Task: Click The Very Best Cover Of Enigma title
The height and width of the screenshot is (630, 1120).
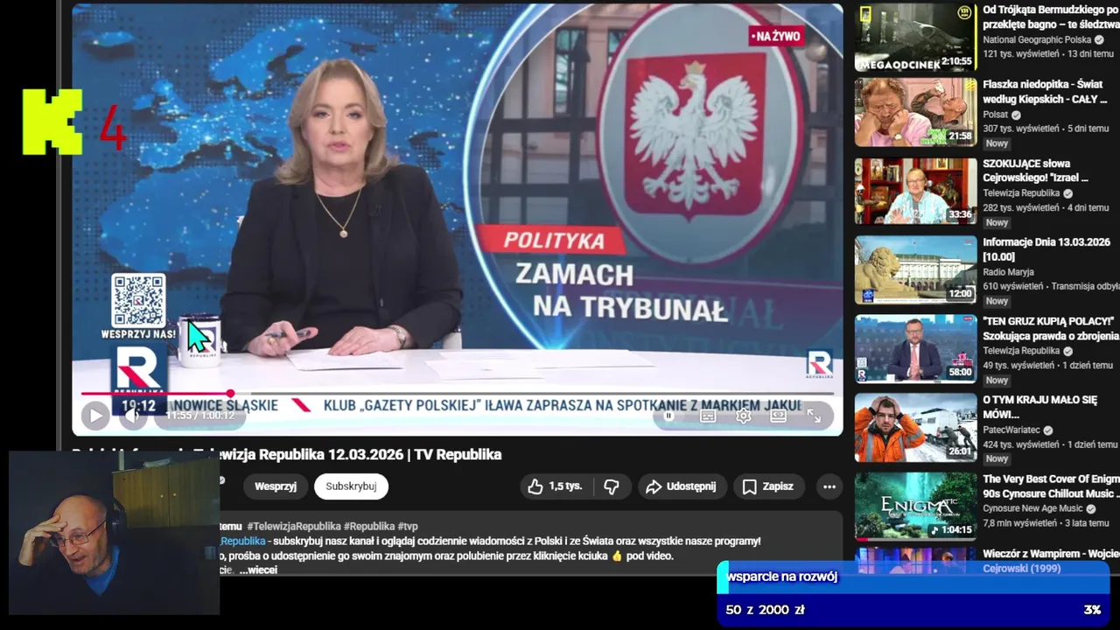Action: [x=1051, y=486]
